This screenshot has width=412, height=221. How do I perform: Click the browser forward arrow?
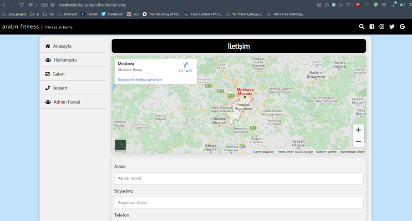click(12, 5)
